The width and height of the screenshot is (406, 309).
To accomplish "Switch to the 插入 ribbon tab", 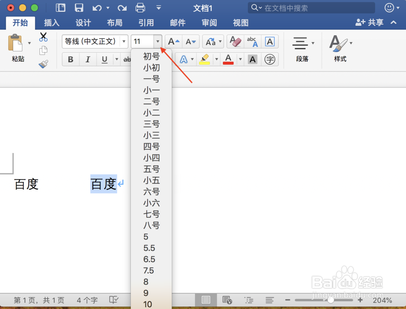I will [52, 23].
